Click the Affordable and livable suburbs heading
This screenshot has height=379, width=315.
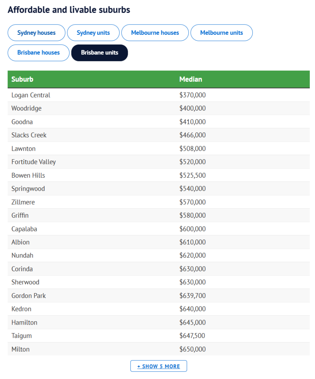(69, 10)
